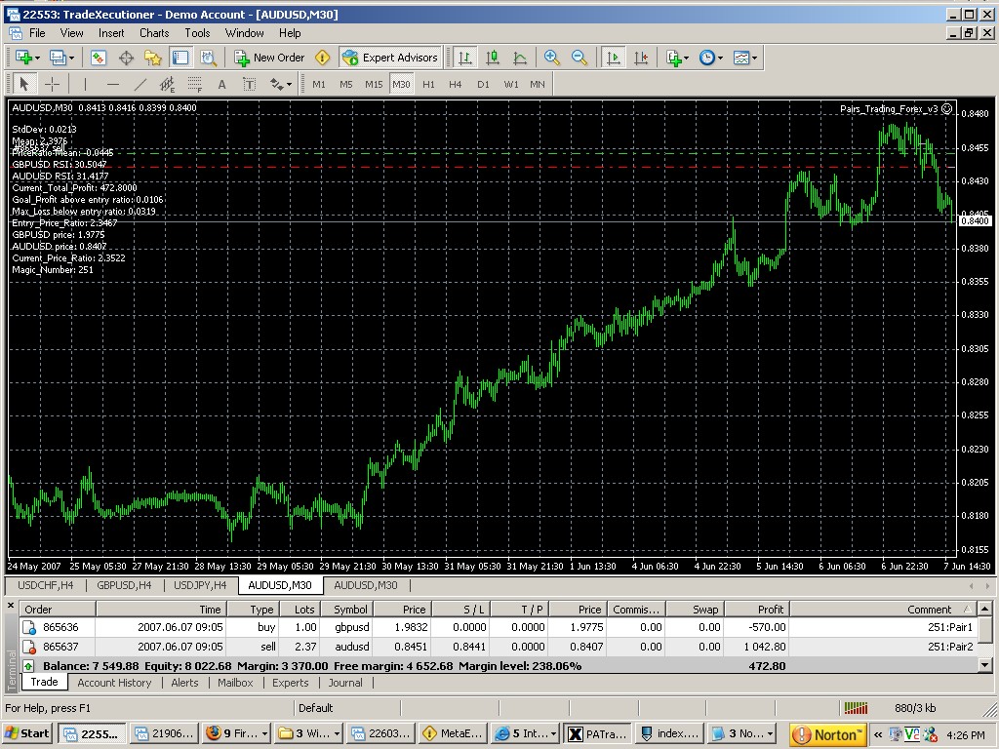Sort trades by Symbol column header
Viewport: 999px width, 749px height.
(x=346, y=610)
